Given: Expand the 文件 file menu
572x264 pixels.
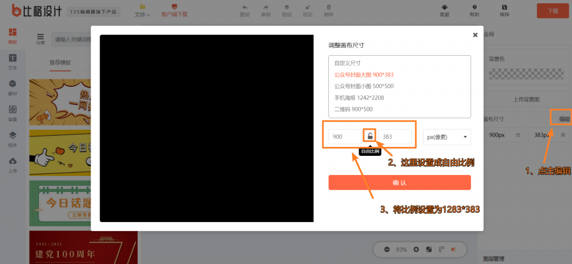Looking at the screenshot, I should tap(142, 14).
